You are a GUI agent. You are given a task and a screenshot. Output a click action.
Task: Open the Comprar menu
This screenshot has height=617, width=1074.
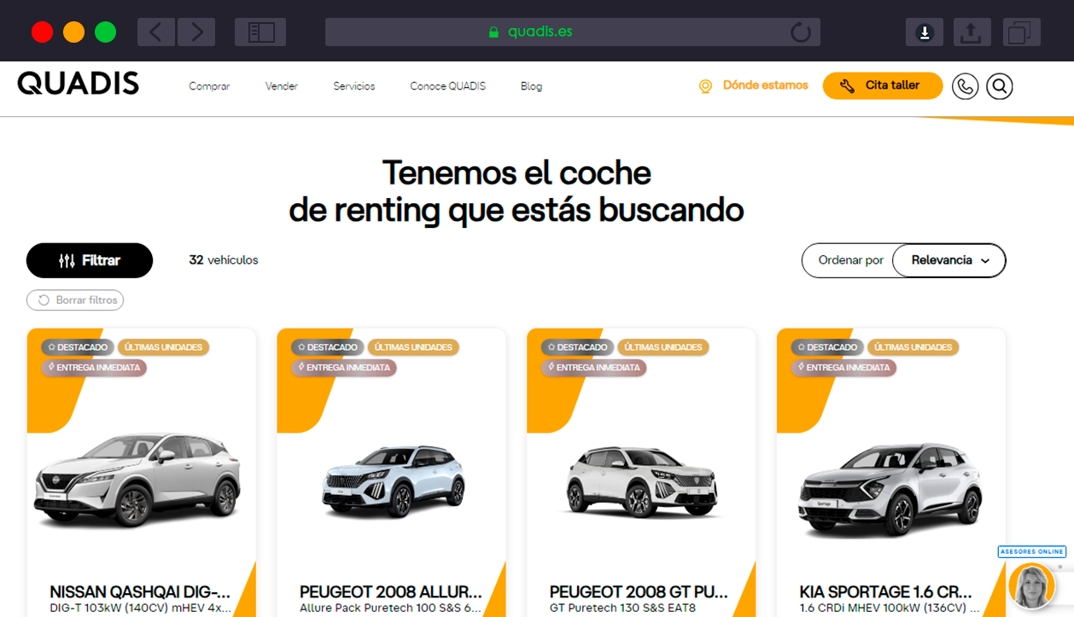tap(209, 86)
